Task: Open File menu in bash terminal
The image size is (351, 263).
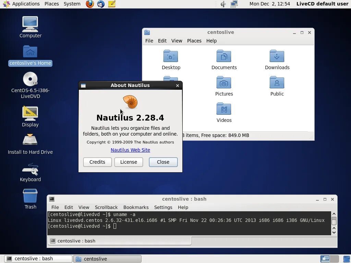Action: click(55, 207)
